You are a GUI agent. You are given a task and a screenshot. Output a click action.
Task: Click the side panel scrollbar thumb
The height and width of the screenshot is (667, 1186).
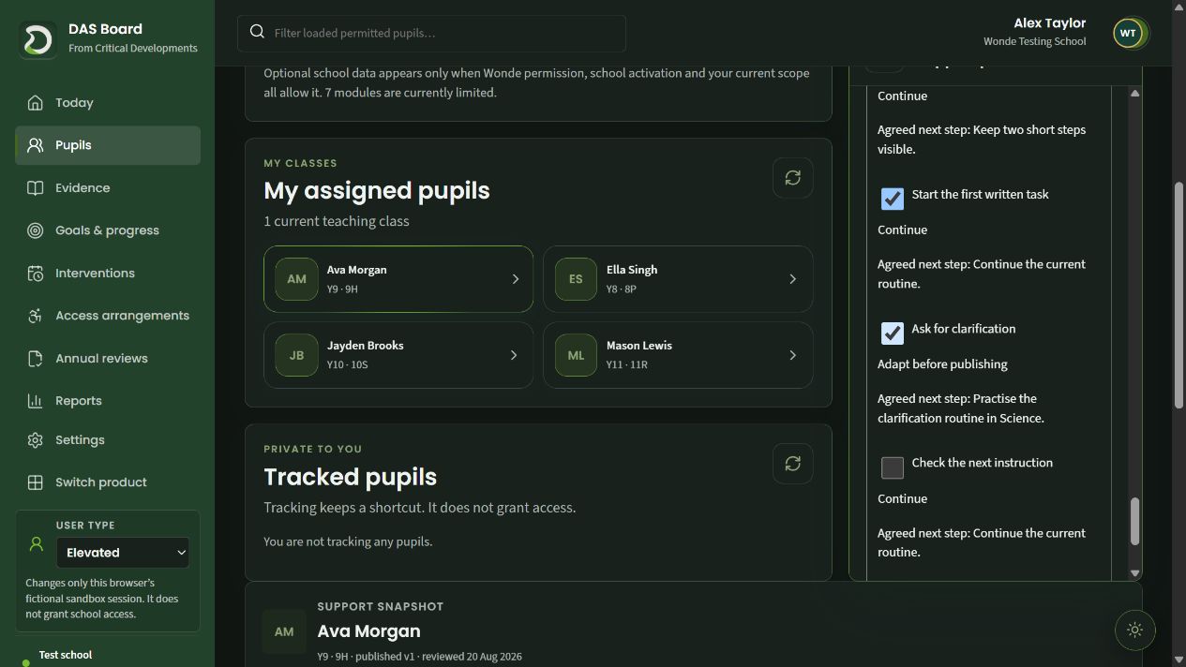[1134, 521]
